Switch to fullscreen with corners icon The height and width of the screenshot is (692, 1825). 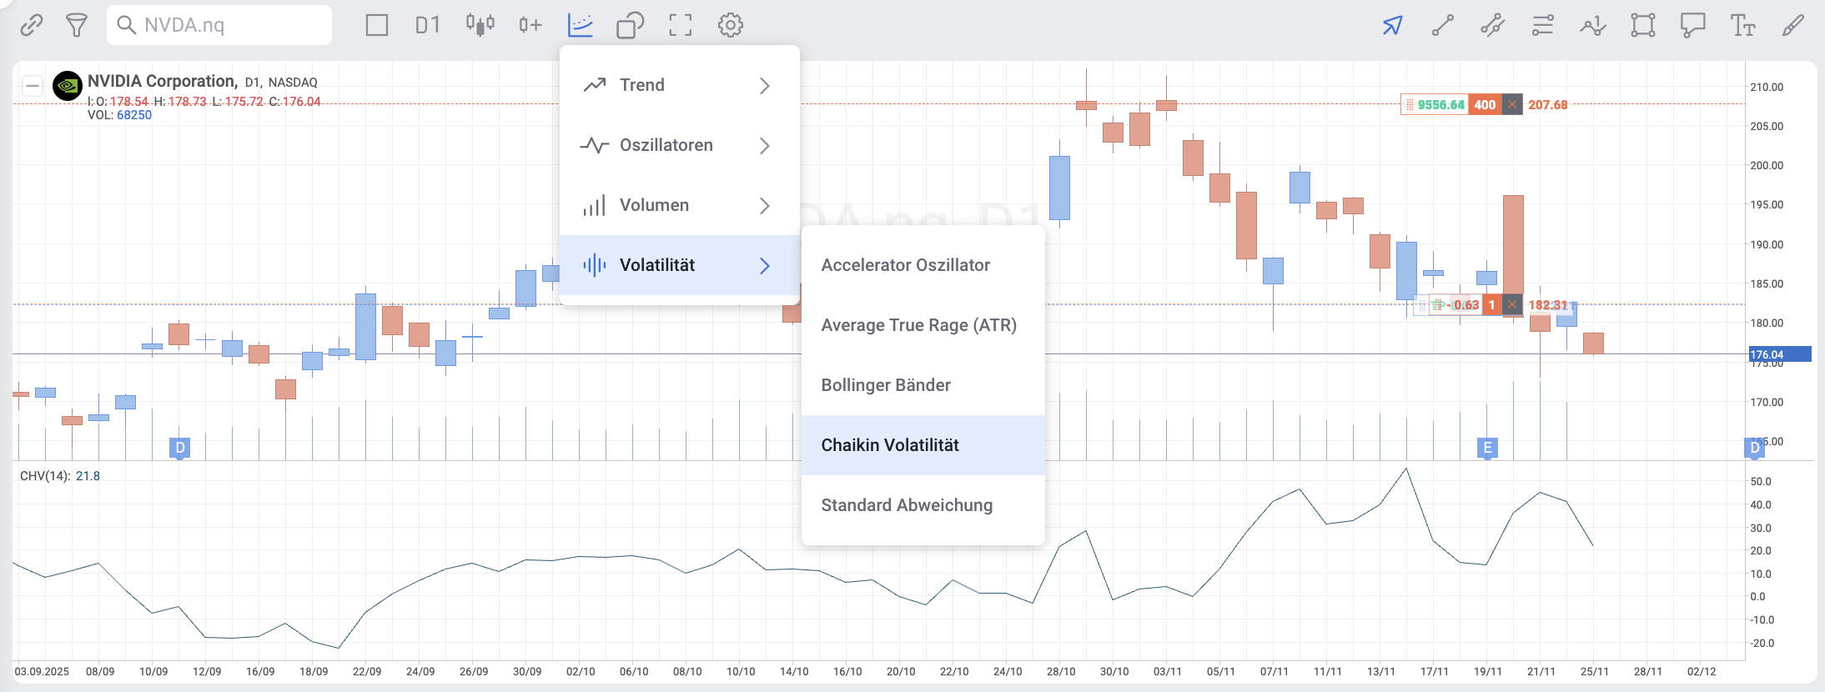(681, 25)
